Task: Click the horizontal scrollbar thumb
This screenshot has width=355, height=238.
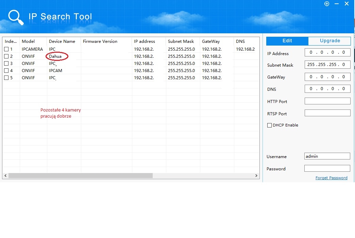Action: [80, 175]
